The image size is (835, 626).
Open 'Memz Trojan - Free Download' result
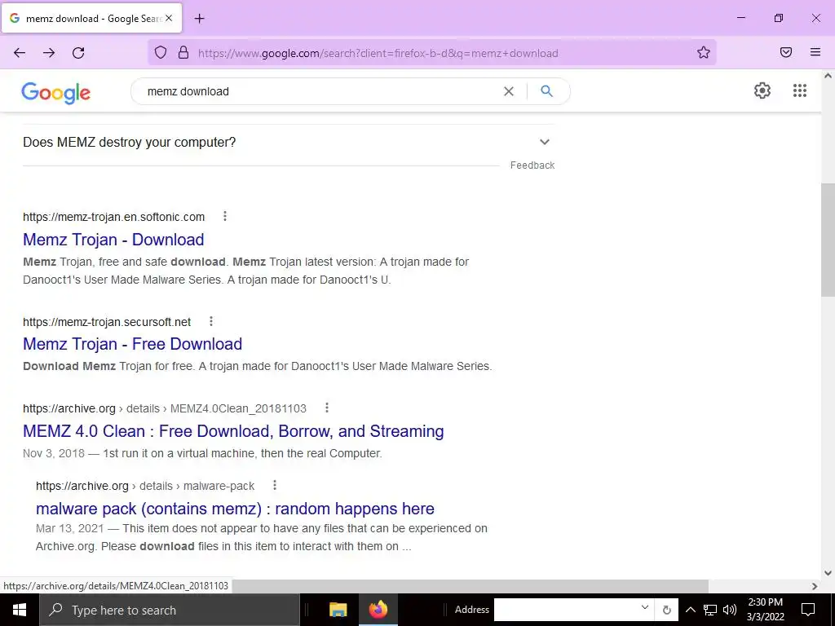point(133,344)
